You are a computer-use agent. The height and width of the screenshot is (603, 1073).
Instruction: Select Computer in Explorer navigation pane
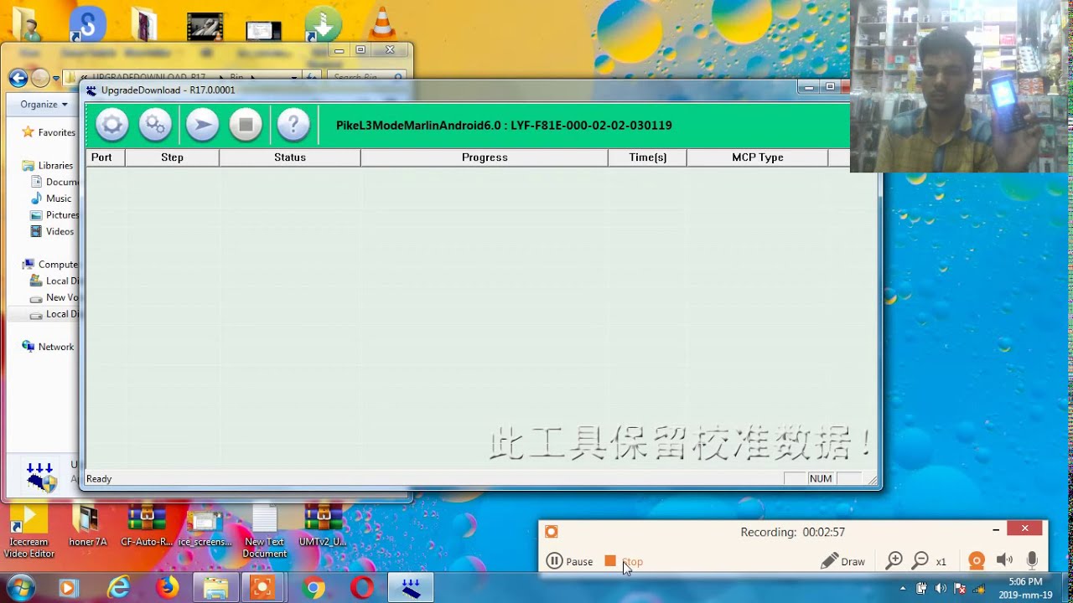pyautogui.click(x=50, y=265)
